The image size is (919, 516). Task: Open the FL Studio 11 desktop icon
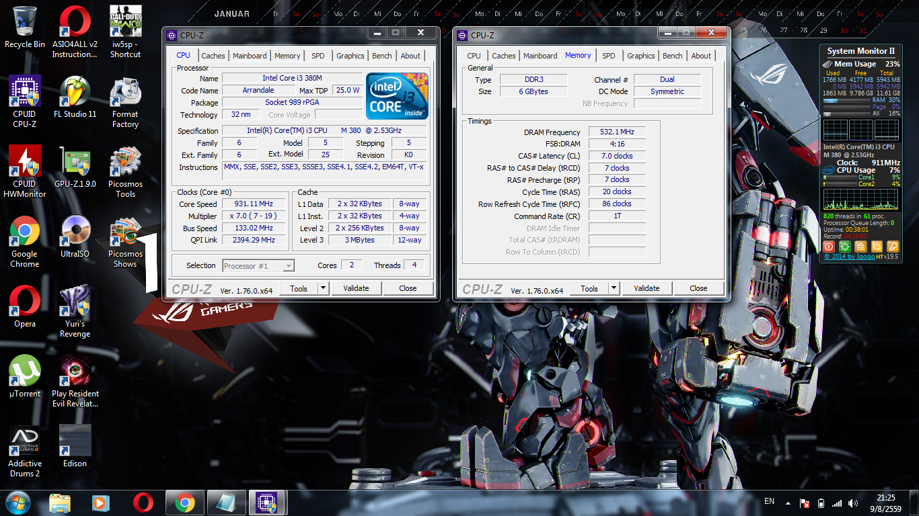[x=75, y=97]
